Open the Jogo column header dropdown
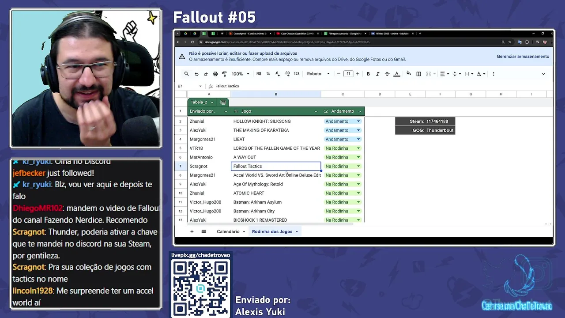565x318 pixels. pos(316,111)
